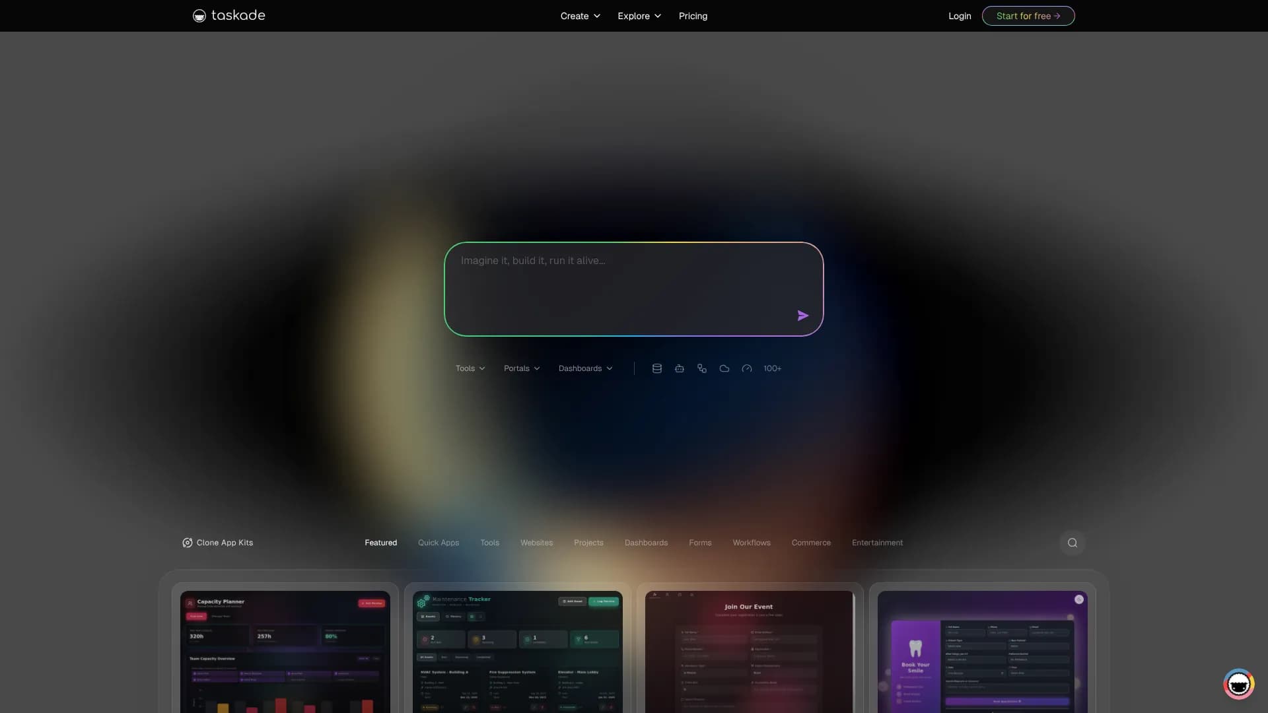Select the performance gauge icon before 100+

(x=746, y=368)
